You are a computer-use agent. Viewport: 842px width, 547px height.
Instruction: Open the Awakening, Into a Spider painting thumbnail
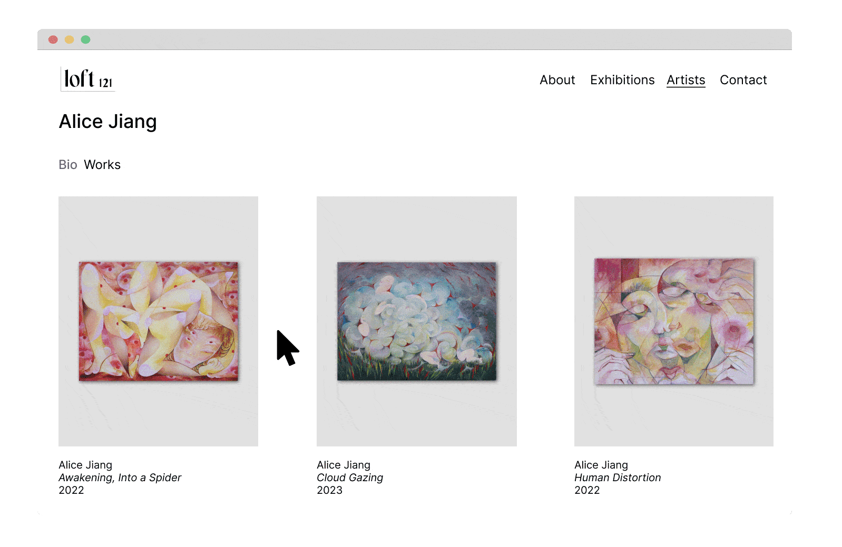coord(158,321)
